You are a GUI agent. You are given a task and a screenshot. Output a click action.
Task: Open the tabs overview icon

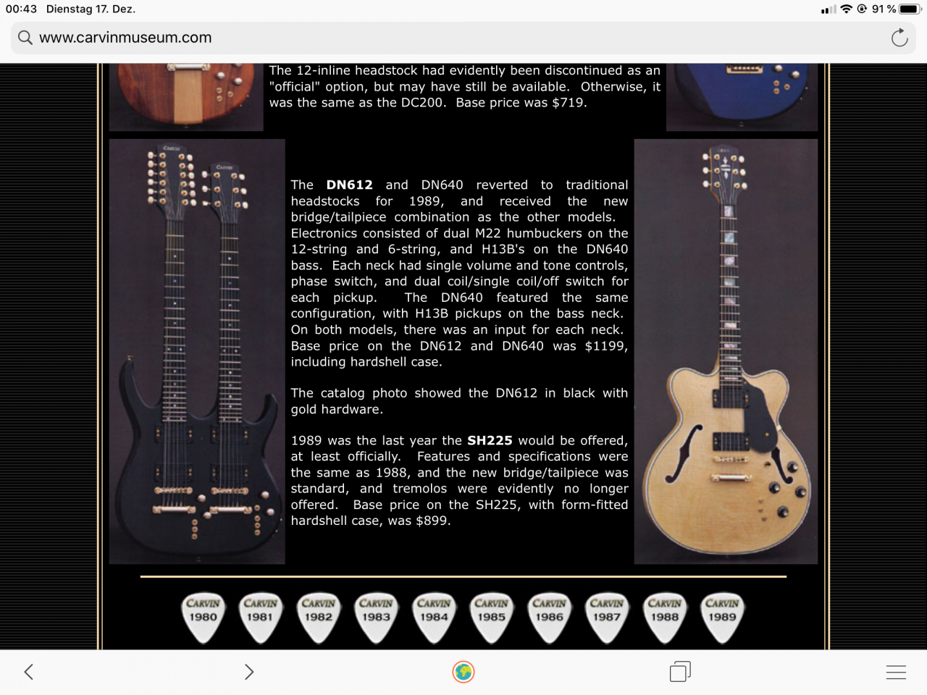(x=680, y=672)
